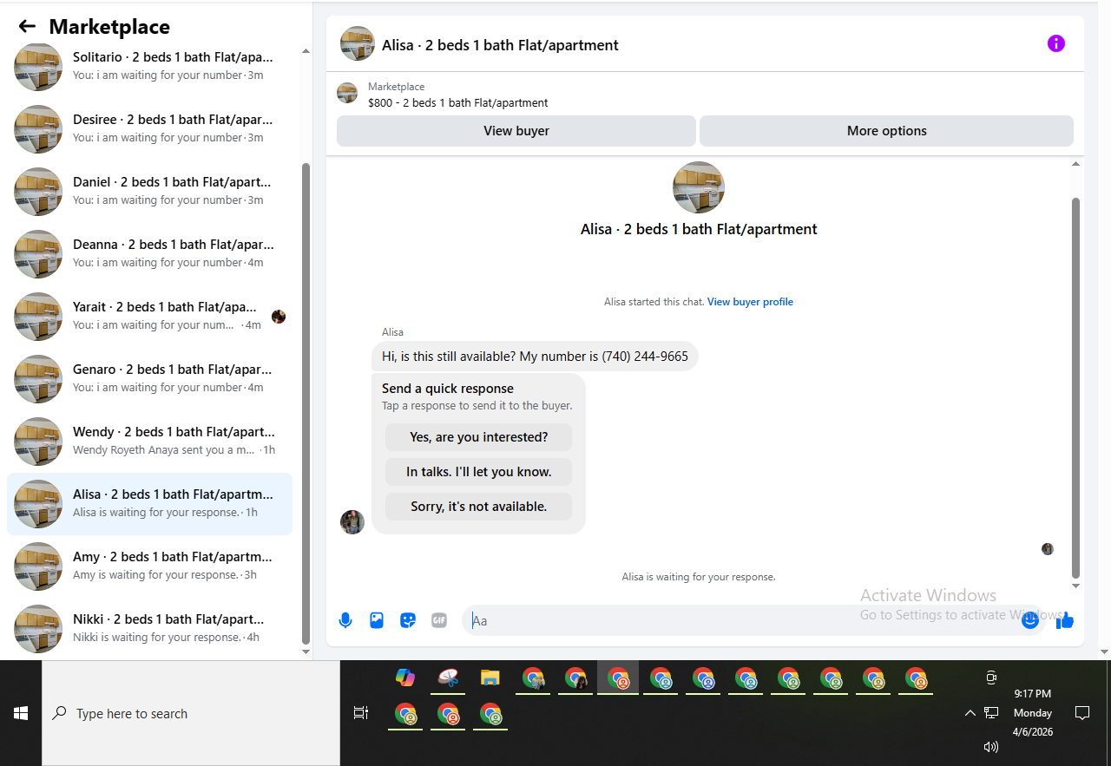This screenshot has width=1111, height=766.
Task: Open Task View on the taskbar
Action: click(x=360, y=713)
